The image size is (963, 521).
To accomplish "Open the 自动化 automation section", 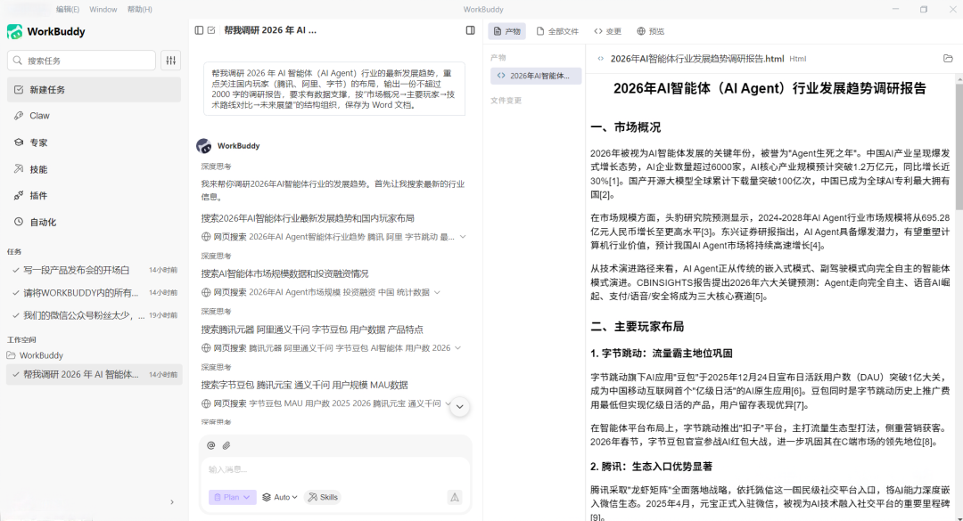I will coord(94,222).
